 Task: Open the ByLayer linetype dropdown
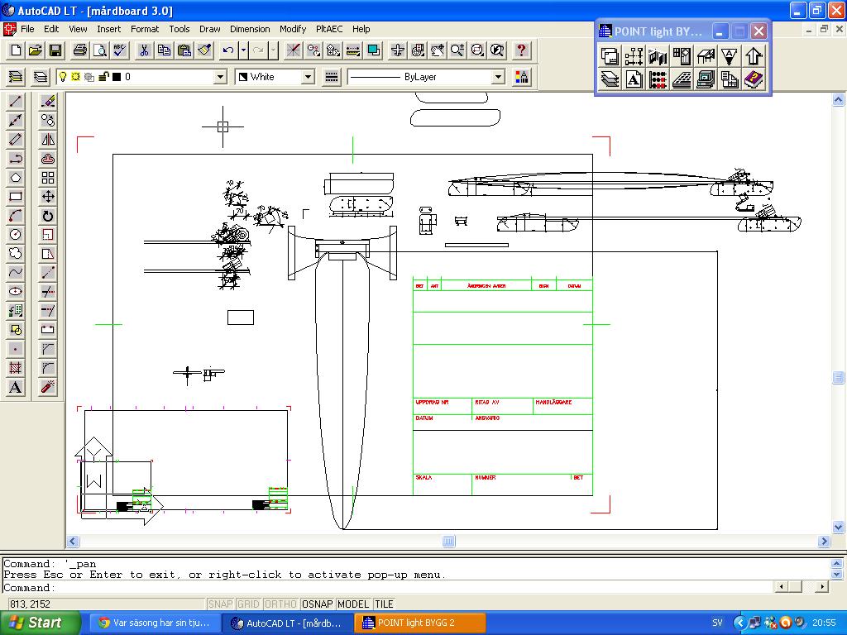pos(498,77)
